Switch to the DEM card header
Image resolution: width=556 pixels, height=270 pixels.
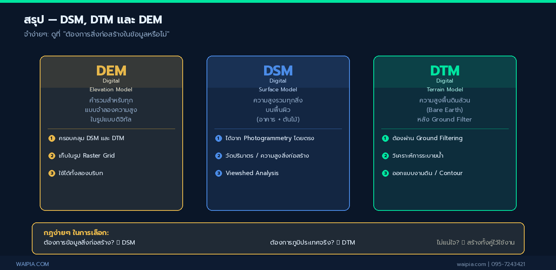click(111, 71)
